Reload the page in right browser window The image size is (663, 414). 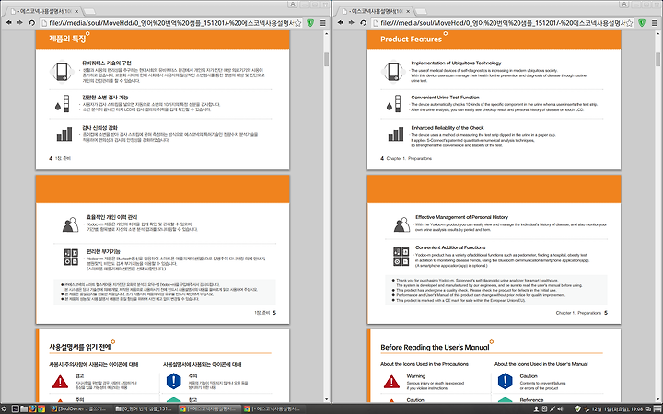(x=363, y=23)
